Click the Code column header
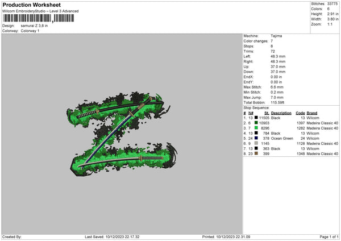Image resolution: width=341 pixels, height=241 pixels. click(x=301, y=113)
